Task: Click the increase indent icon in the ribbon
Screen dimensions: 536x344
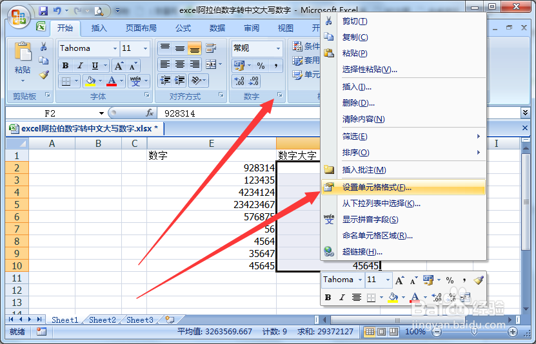Action: click(x=179, y=81)
